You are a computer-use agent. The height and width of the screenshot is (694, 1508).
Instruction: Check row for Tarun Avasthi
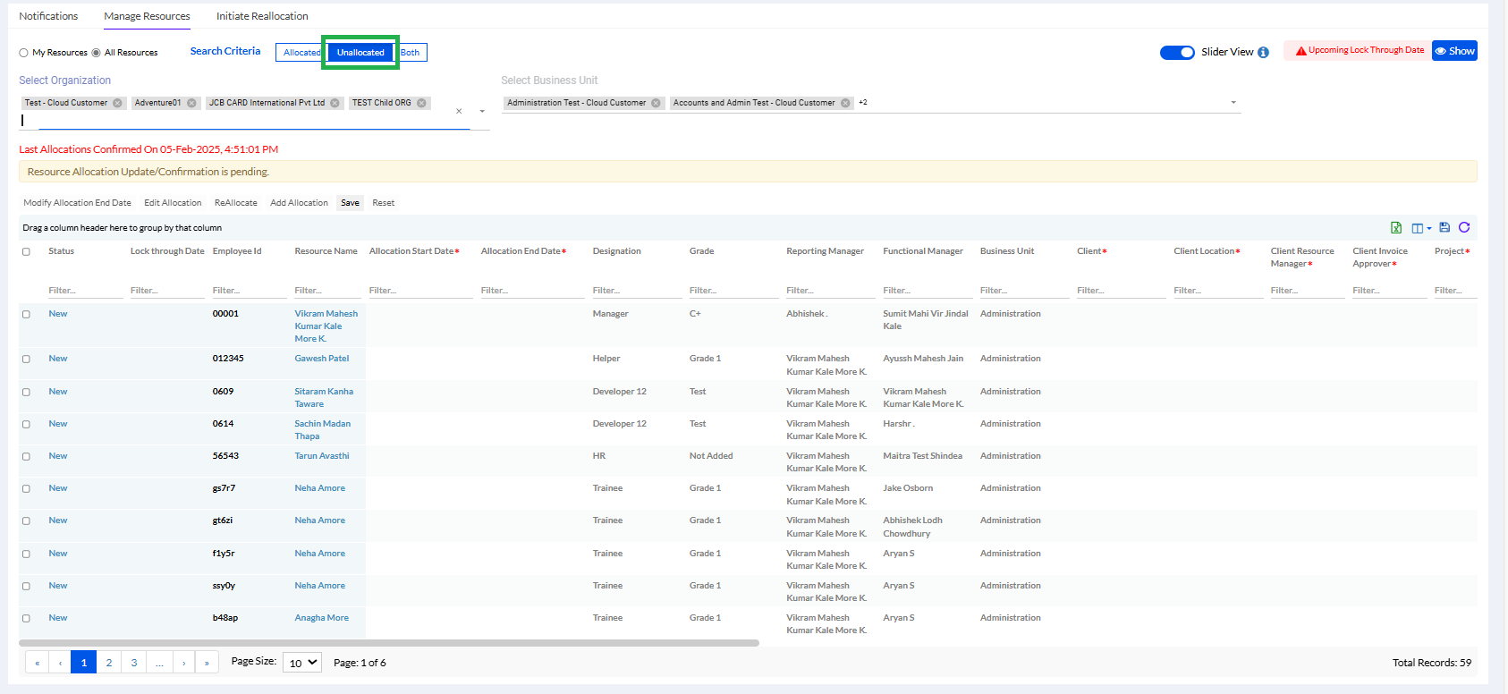click(26, 456)
